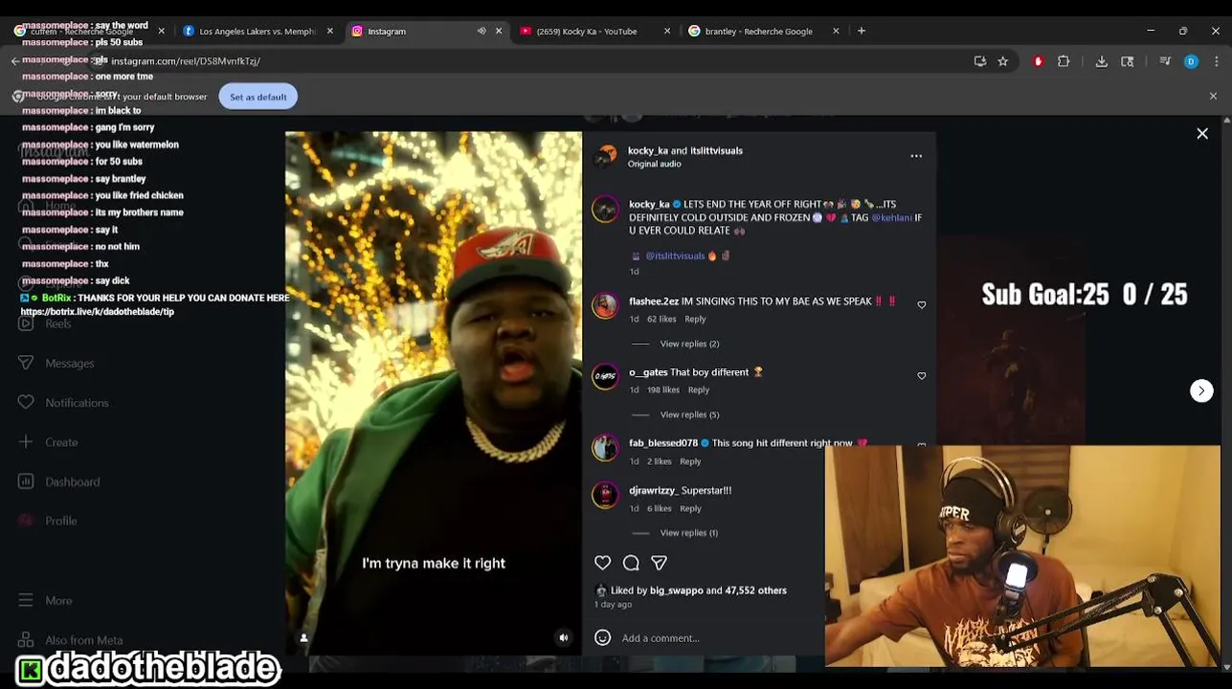1232x689 pixels.
Task: View the 47,552 others likes list
Action: tap(756, 590)
